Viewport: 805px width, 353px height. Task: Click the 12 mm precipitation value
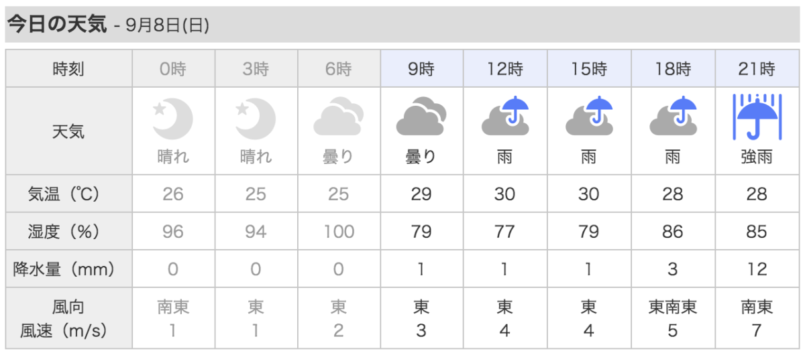click(x=757, y=269)
